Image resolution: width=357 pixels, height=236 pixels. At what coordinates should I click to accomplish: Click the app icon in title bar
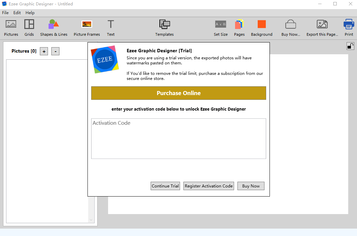(4, 4)
